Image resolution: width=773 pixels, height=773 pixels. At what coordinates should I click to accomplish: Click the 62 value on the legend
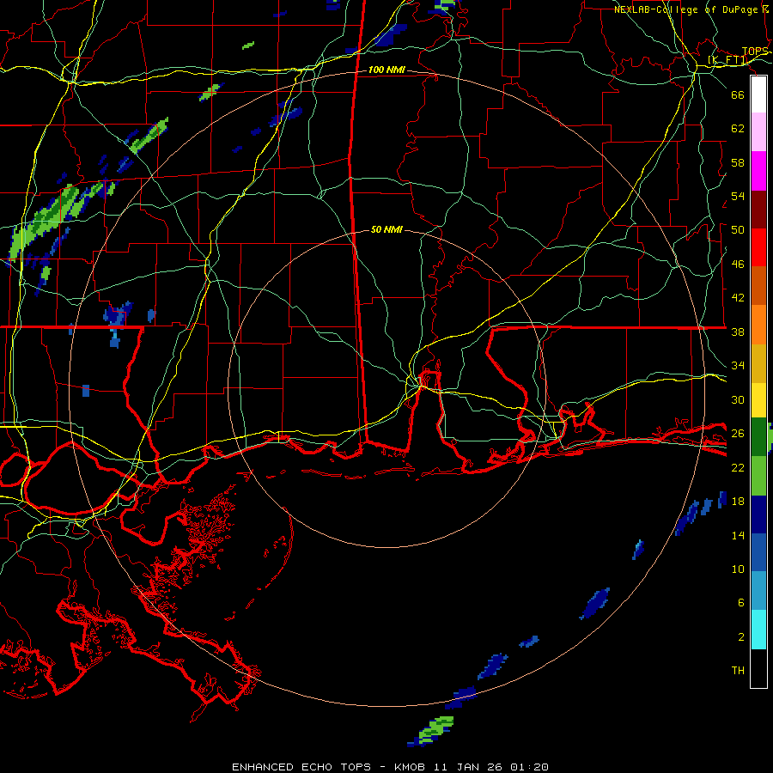coord(738,128)
